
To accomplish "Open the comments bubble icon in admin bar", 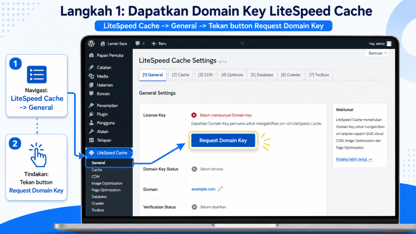I will [x=137, y=43].
